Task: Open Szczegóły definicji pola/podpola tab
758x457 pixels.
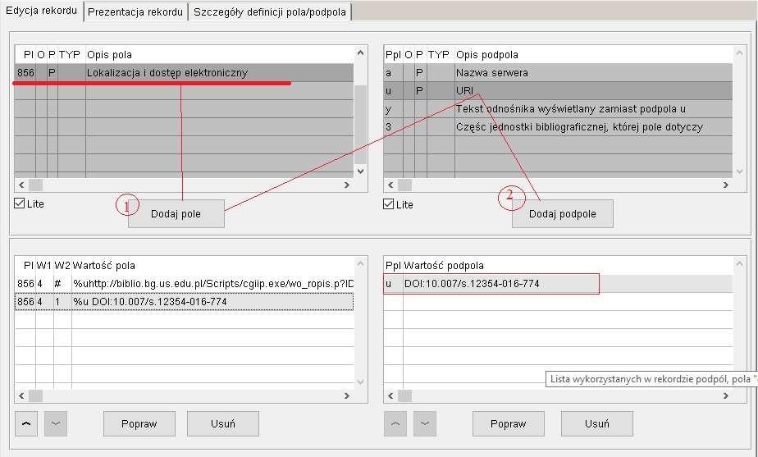Action: point(270,12)
